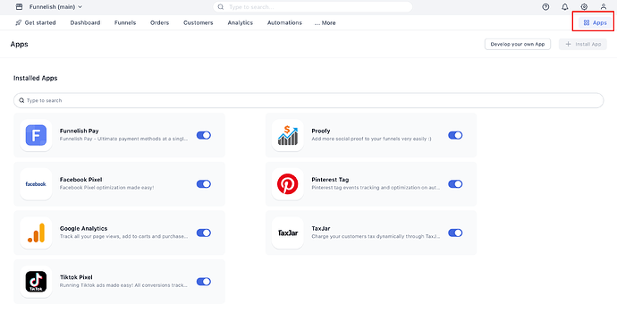Click the plus icon on Install App

pos(568,44)
